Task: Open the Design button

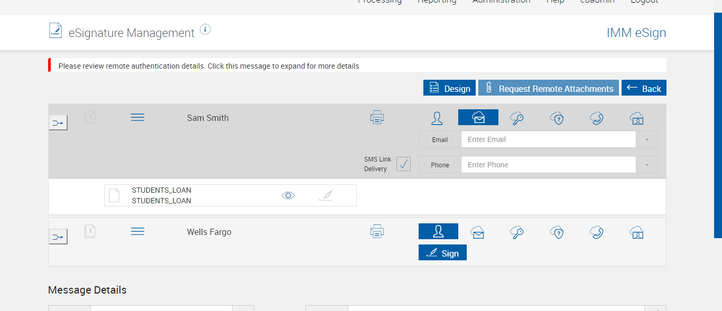Action: click(449, 88)
